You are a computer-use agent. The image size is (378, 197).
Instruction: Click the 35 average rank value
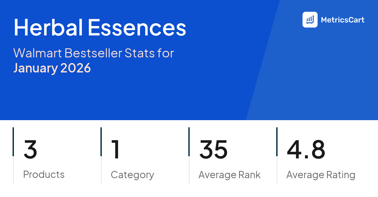tap(213, 149)
